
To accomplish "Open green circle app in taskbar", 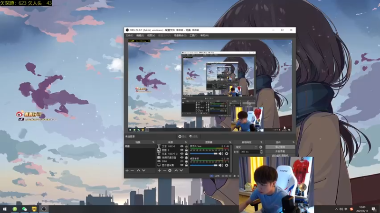I will point(15,209).
